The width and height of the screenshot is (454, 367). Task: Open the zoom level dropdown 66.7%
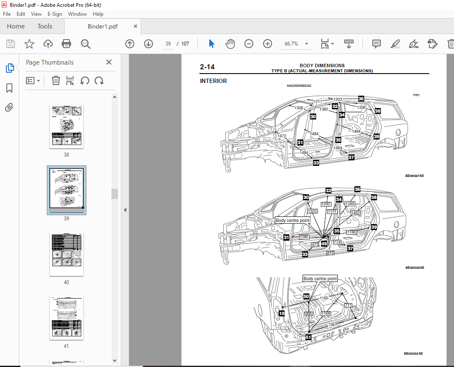(x=296, y=44)
